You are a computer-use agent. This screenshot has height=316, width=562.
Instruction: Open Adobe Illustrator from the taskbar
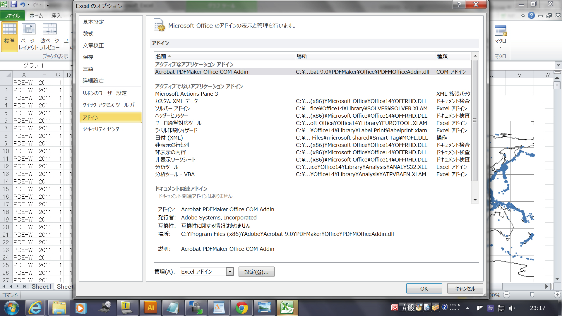point(150,308)
